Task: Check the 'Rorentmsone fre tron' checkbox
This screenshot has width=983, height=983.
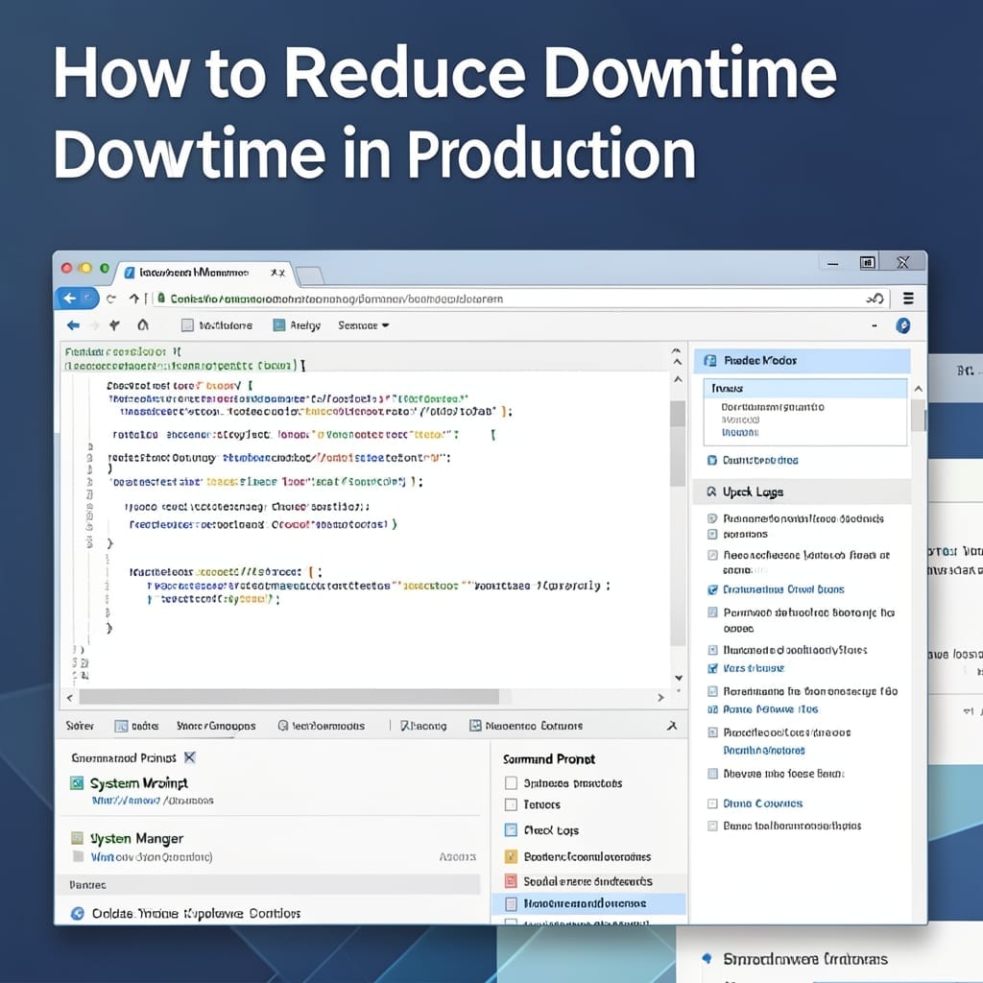Action: (712, 691)
